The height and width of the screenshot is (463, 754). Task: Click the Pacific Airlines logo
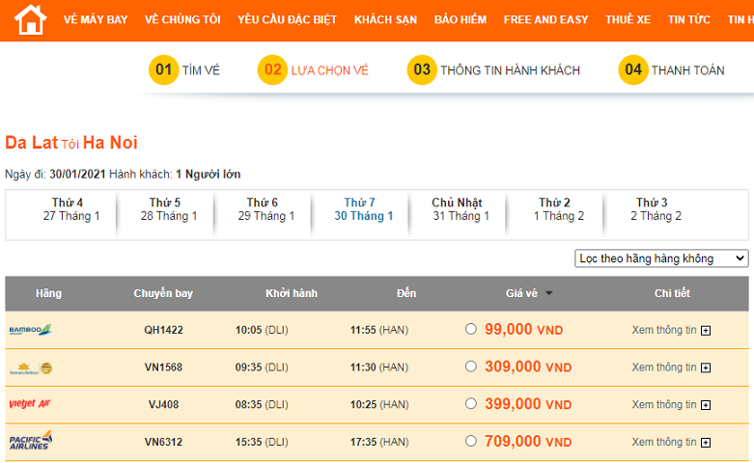pyautogui.click(x=31, y=441)
